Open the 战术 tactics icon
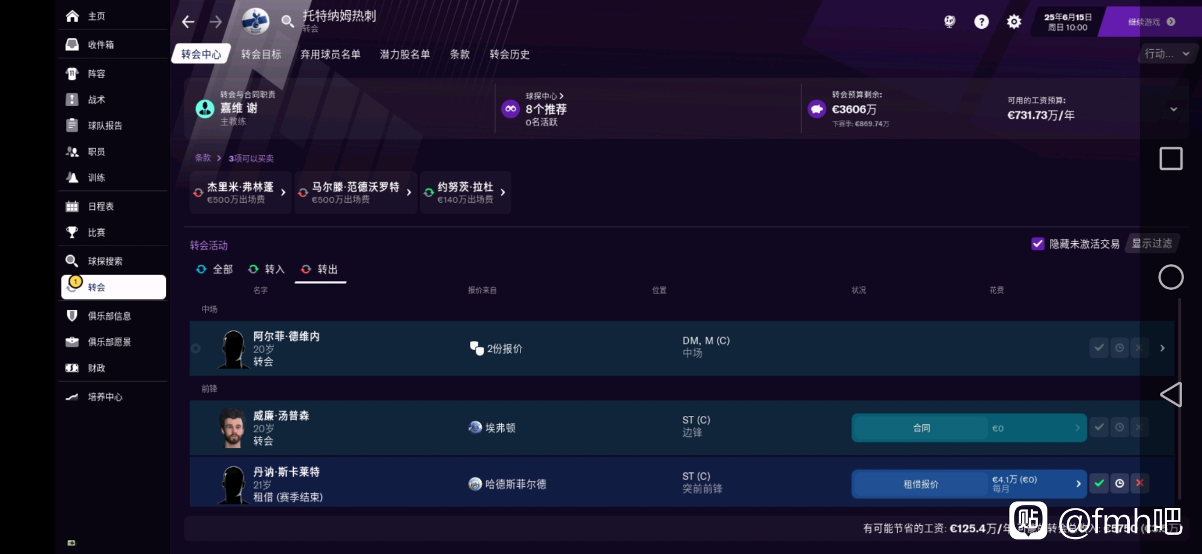 point(72,100)
